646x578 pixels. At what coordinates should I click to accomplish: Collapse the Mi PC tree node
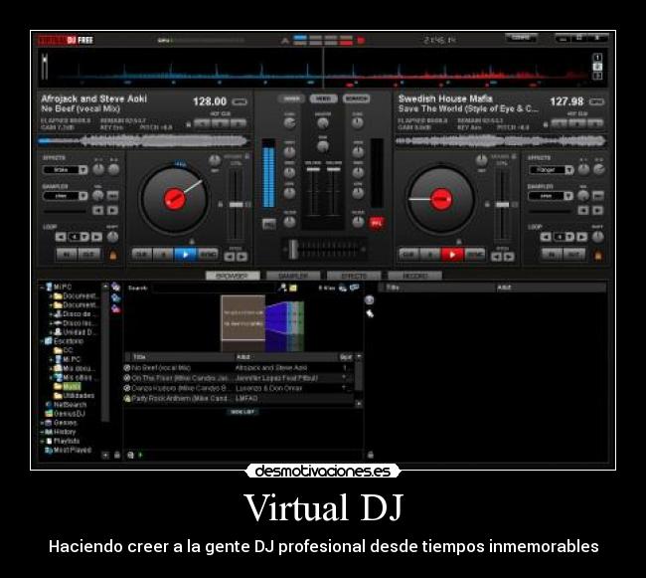tap(43, 287)
